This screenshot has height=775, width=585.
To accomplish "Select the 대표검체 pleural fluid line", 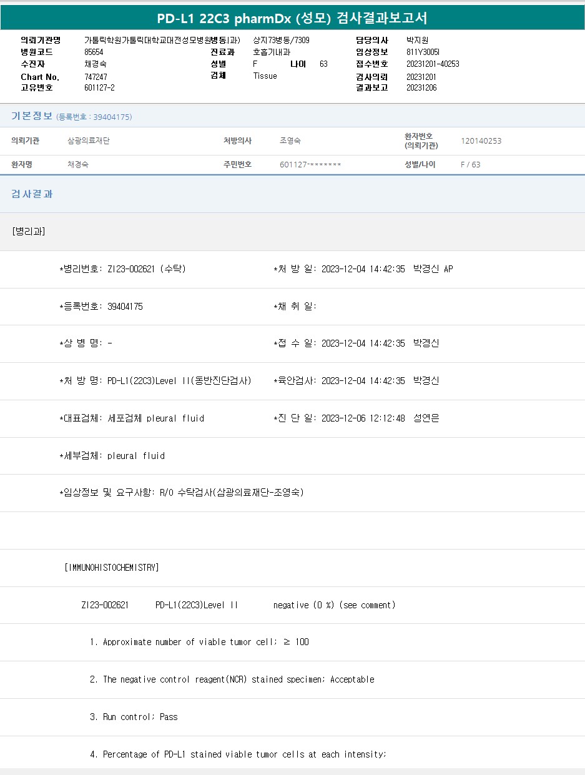I will [x=132, y=418].
